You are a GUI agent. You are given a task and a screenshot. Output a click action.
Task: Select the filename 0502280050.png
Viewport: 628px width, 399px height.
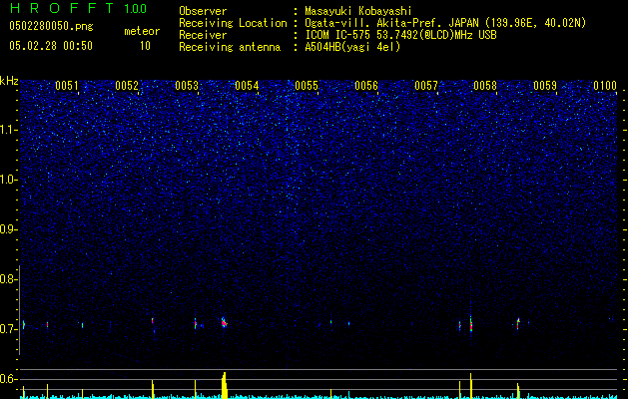(51, 26)
